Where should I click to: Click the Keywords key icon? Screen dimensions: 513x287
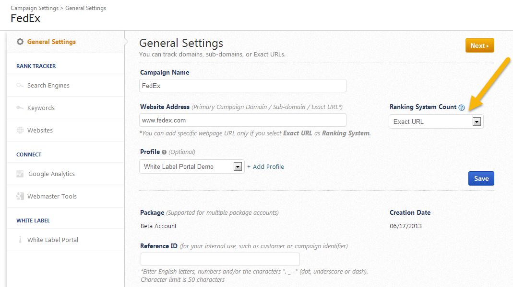click(20, 108)
